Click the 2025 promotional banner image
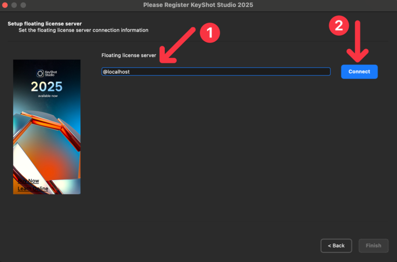397x262 pixels. [47, 126]
